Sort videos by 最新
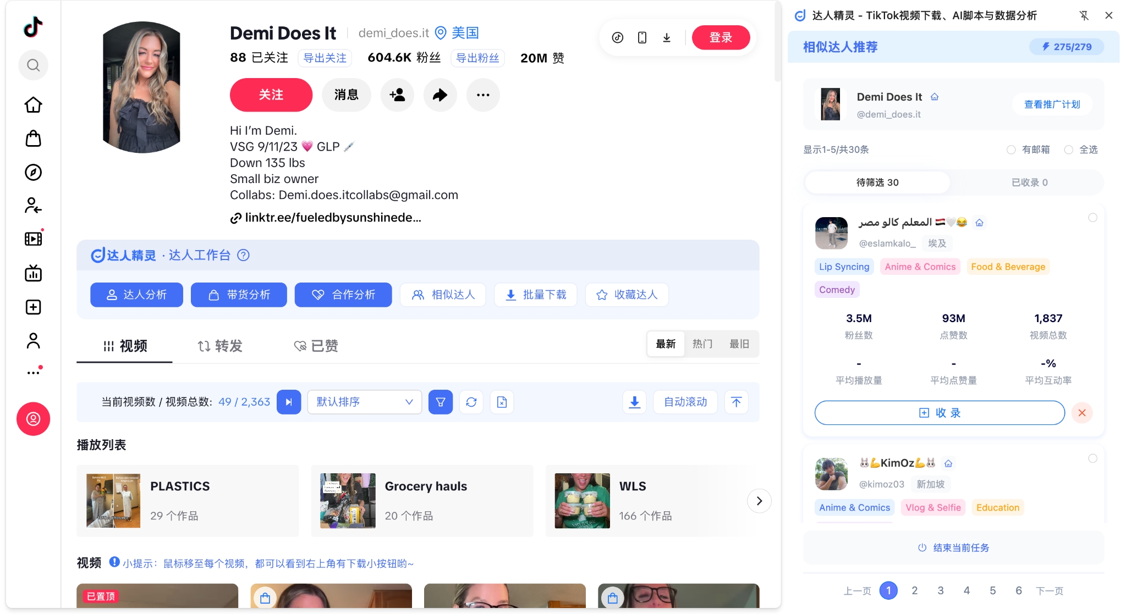Viewport: 1126px width, 614px height. 666,344
